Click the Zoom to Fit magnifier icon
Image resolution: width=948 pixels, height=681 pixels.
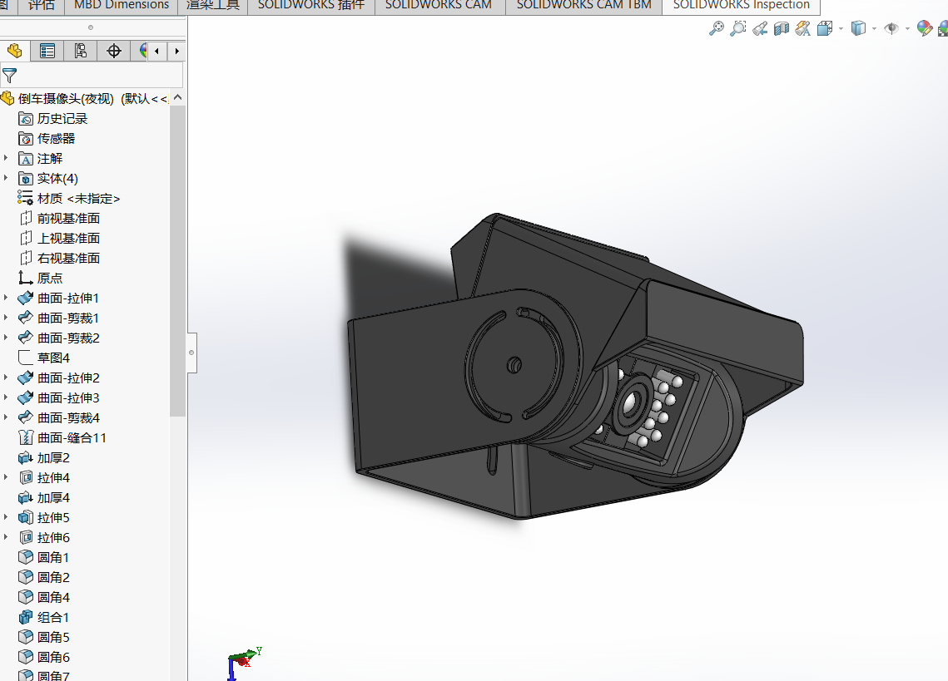tap(716, 28)
